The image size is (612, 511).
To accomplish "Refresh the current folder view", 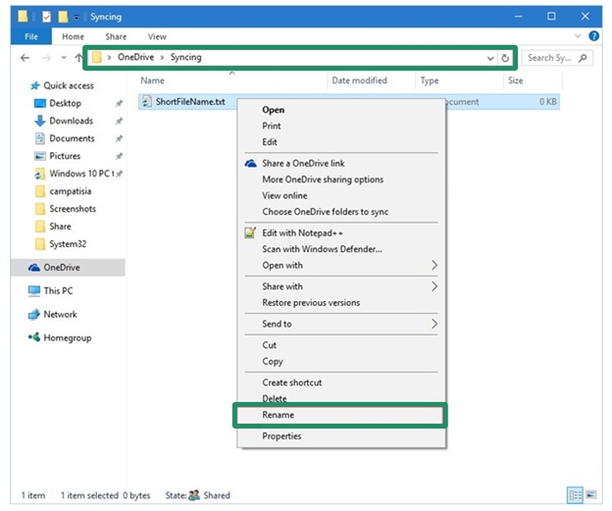I will pyautogui.click(x=505, y=58).
